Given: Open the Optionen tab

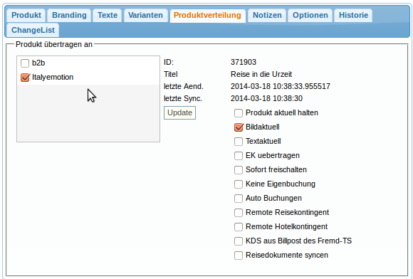Looking at the screenshot, I should pyautogui.click(x=310, y=15).
